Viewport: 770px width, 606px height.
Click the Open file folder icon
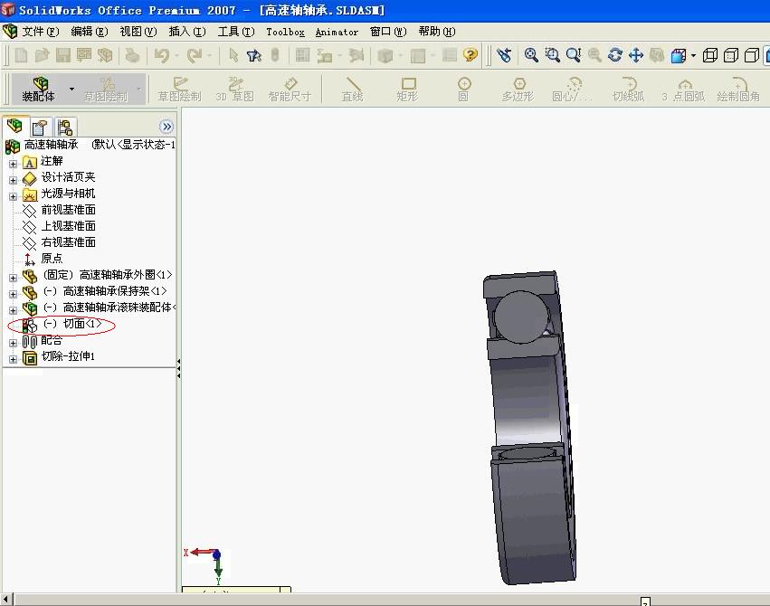(x=43, y=55)
